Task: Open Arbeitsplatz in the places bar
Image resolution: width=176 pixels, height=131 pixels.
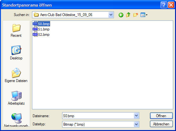Action: 16,98
